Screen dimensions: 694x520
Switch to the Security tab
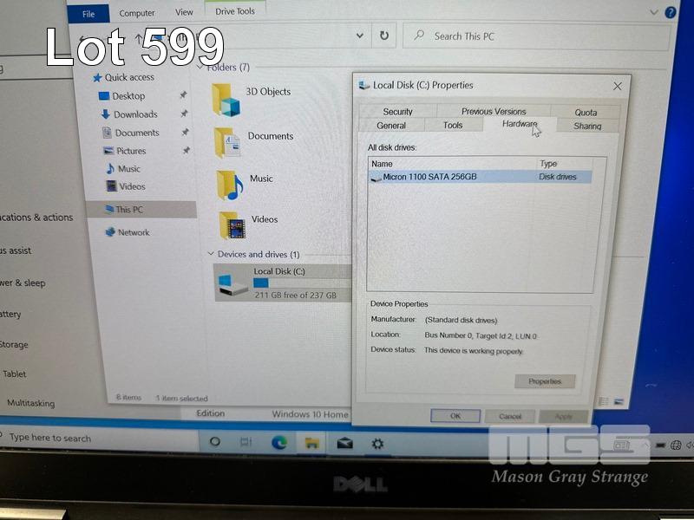point(397,112)
